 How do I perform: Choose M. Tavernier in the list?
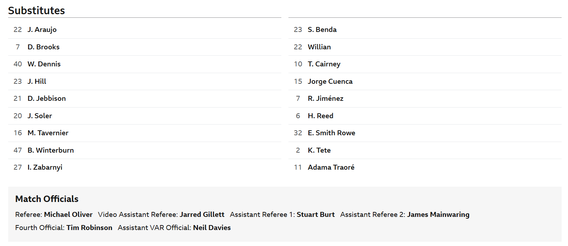coord(48,133)
